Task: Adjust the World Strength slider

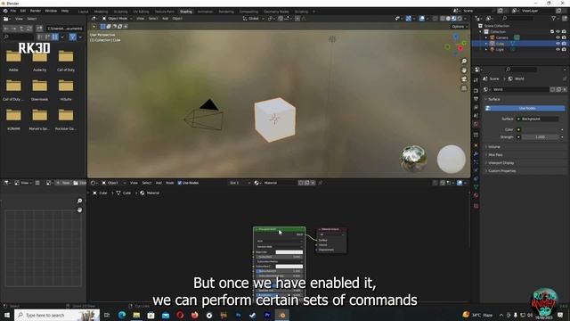Action: pos(540,136)
